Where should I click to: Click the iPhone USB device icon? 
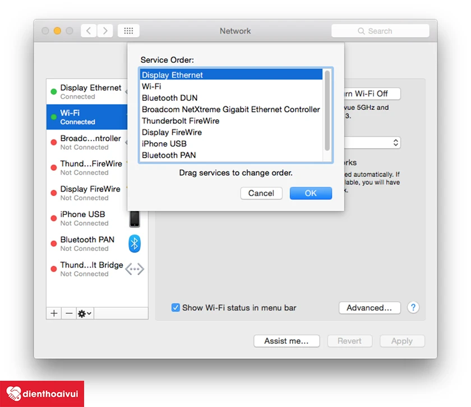[x=135, y=219]
